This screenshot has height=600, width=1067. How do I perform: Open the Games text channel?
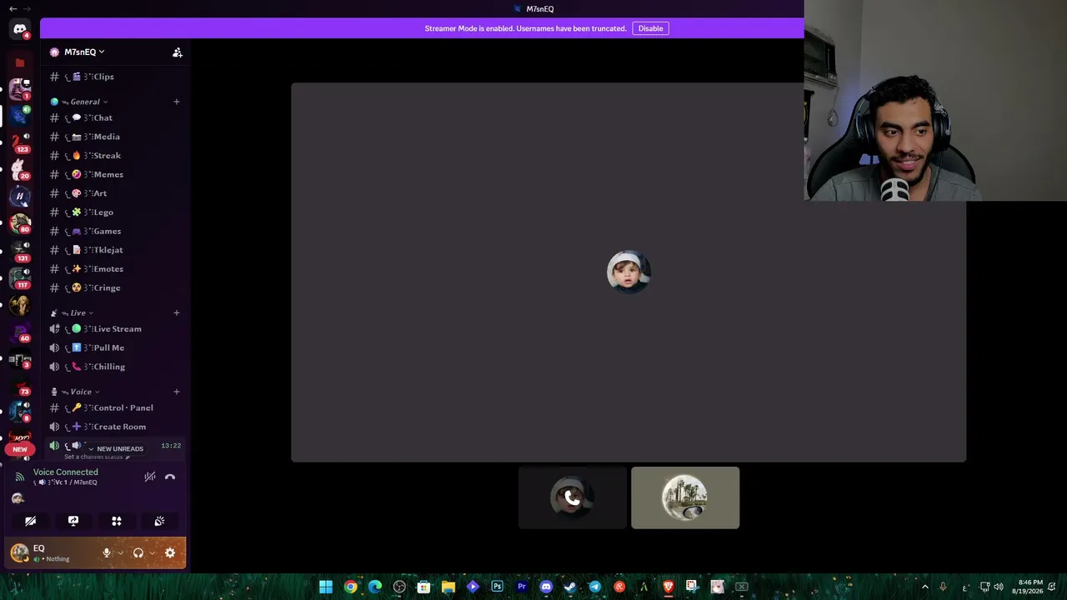(x=115, y=231)
